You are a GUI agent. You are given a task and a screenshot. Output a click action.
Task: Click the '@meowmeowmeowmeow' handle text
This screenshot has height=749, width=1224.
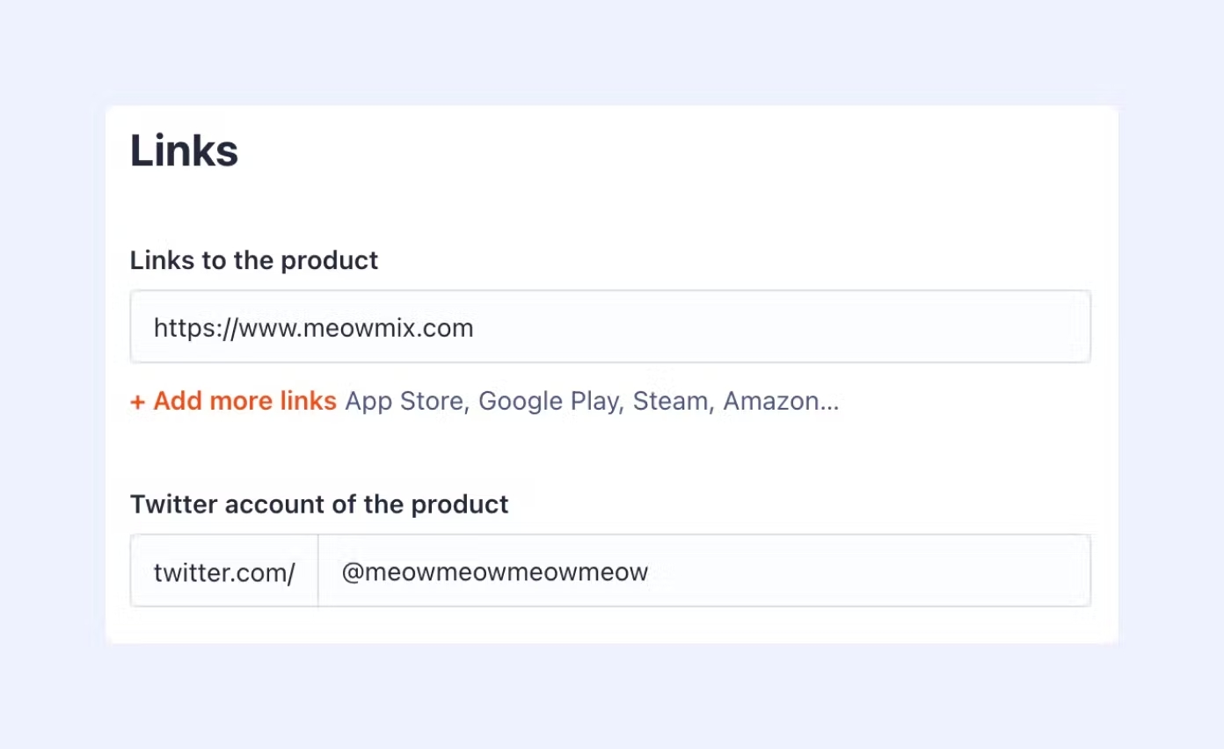[495, 572]
